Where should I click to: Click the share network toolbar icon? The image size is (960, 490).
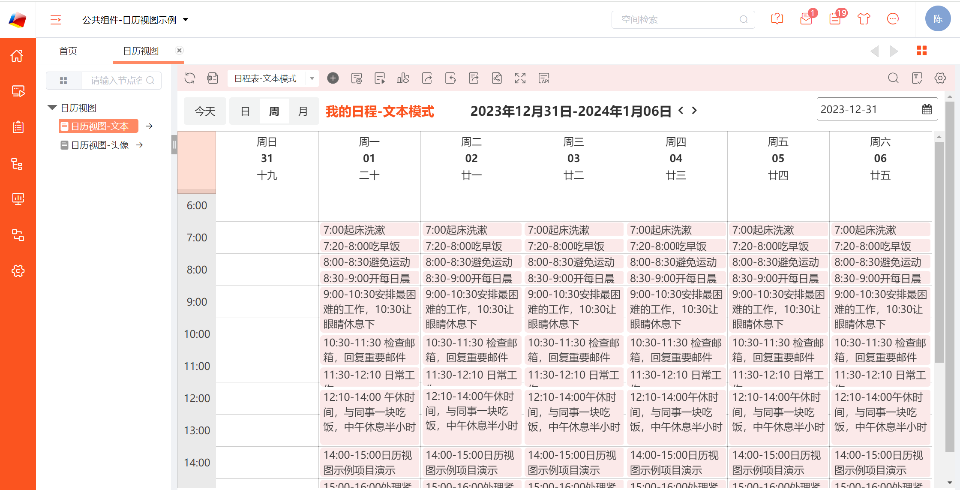(x=497, y=78)
